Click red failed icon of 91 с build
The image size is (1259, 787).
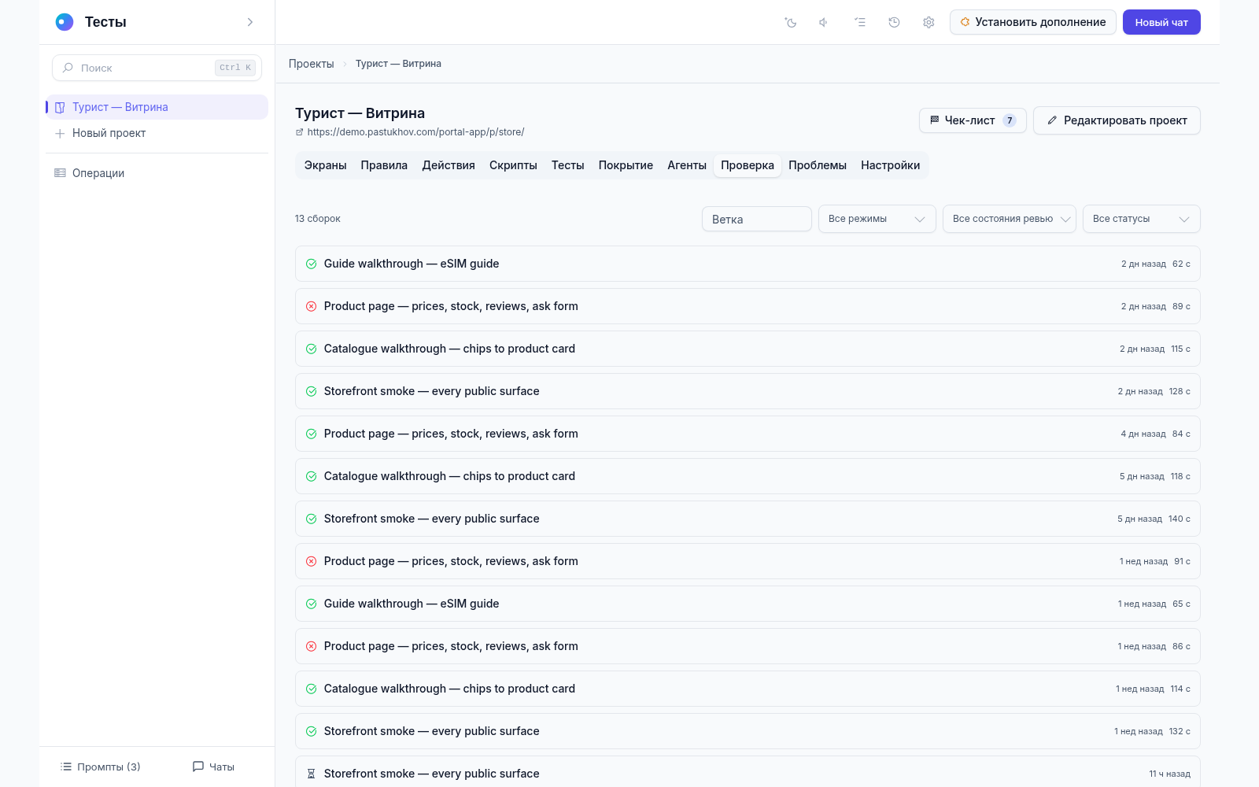(311, 561)
